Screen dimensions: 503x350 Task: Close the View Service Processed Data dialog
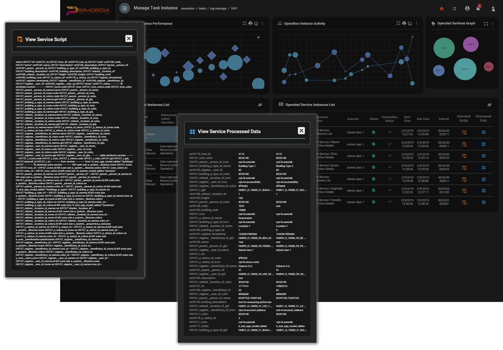pos(301,131)
